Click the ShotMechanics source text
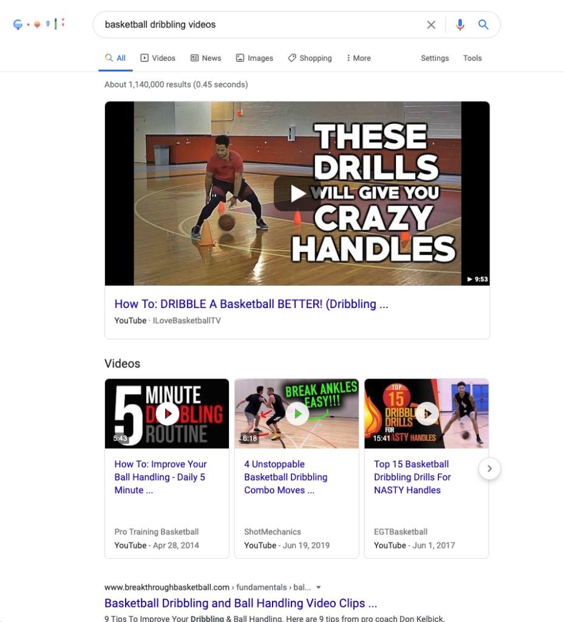 273,532
